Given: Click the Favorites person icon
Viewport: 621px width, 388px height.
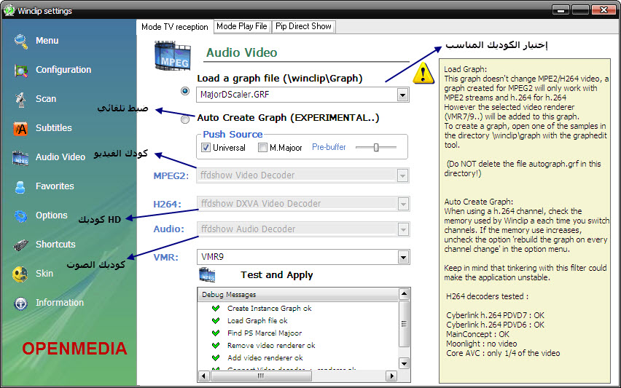Looking at the screenshot, I should point(20,186).
